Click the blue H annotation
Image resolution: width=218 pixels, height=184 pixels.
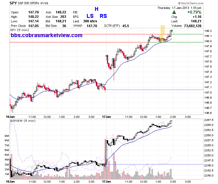pyautogui.click(x=96, y=9)
